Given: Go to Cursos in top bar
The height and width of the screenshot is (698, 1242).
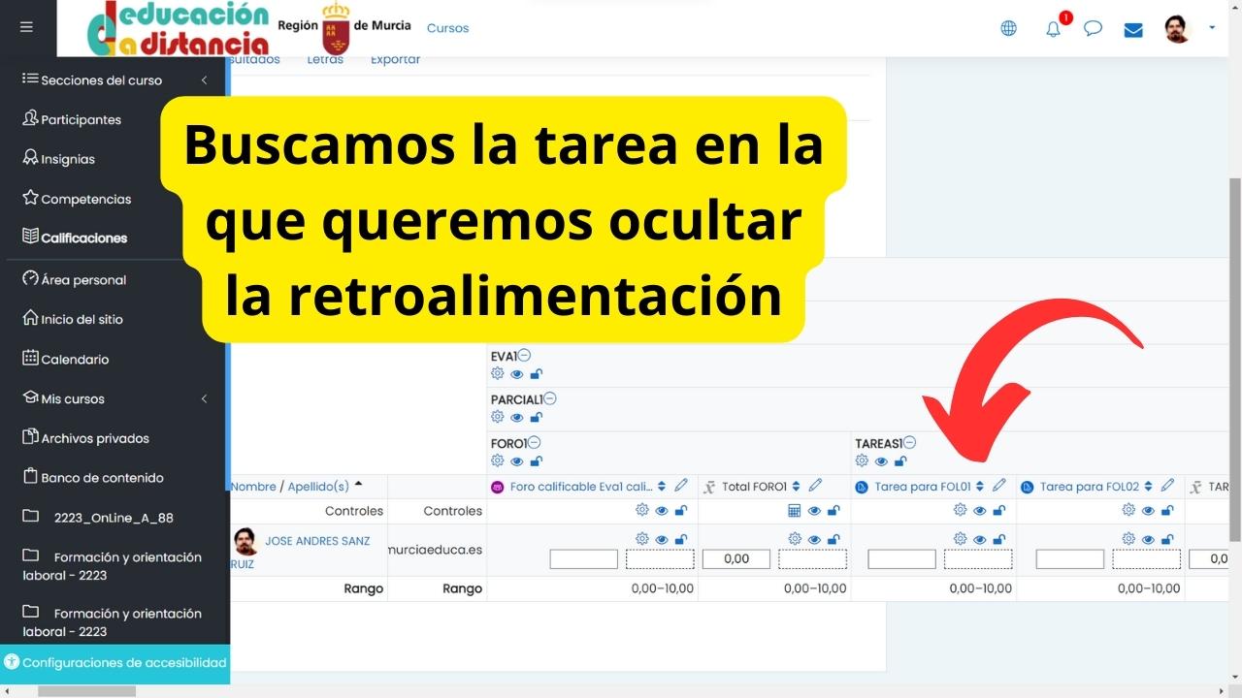Looking at the screenshot, I should coord(447,28).
